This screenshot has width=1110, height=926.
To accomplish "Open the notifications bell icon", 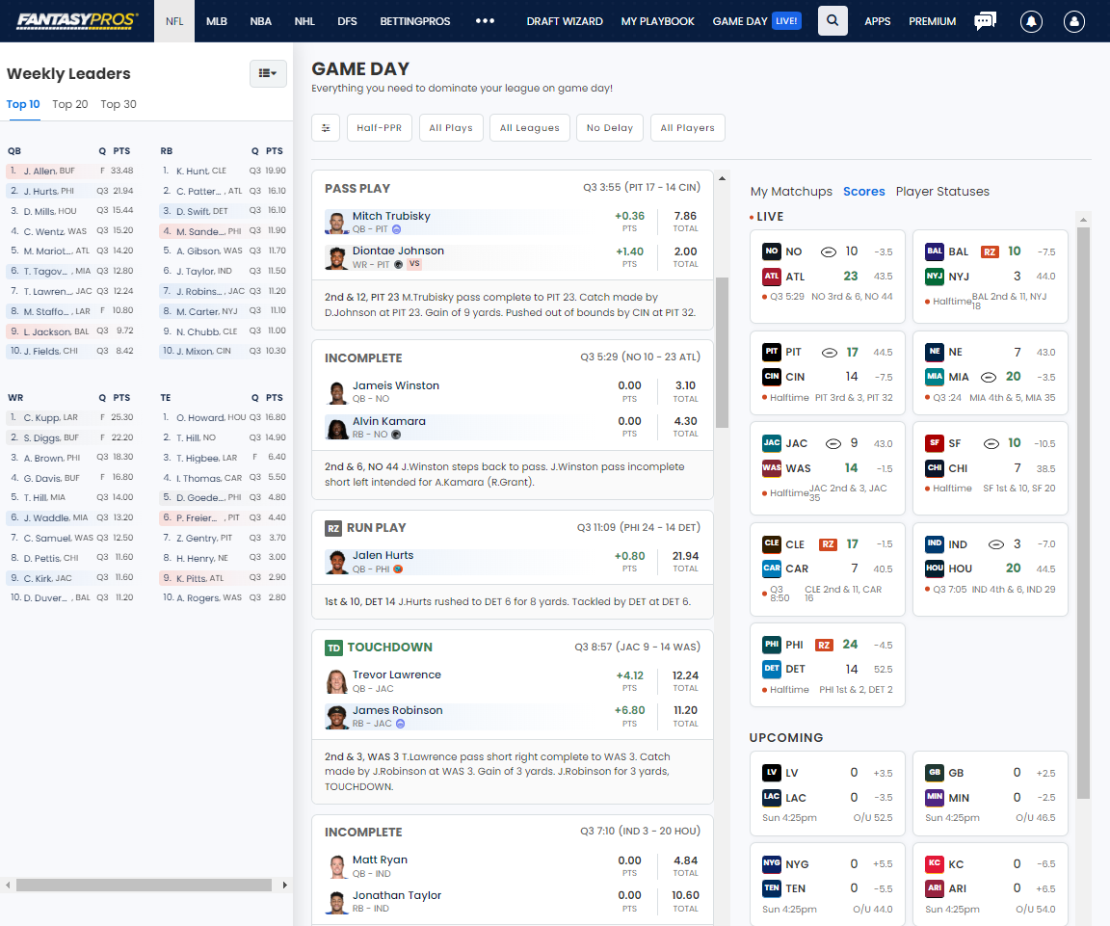I will pyautogui.click(x=1031, y=21).
